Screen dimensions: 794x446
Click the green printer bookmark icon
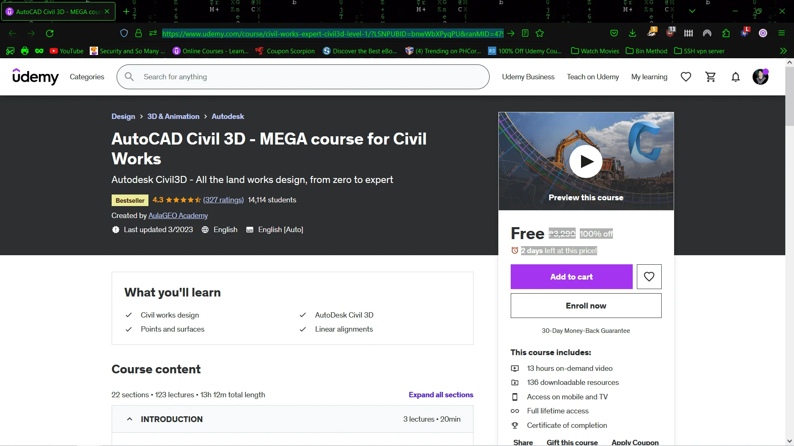(25, 51)
